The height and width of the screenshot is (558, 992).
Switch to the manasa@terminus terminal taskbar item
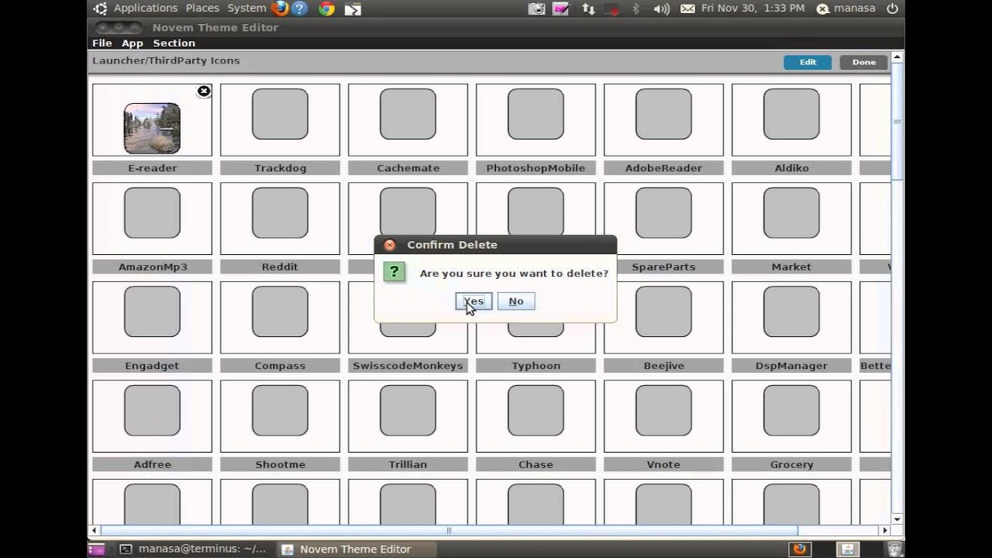194,549
